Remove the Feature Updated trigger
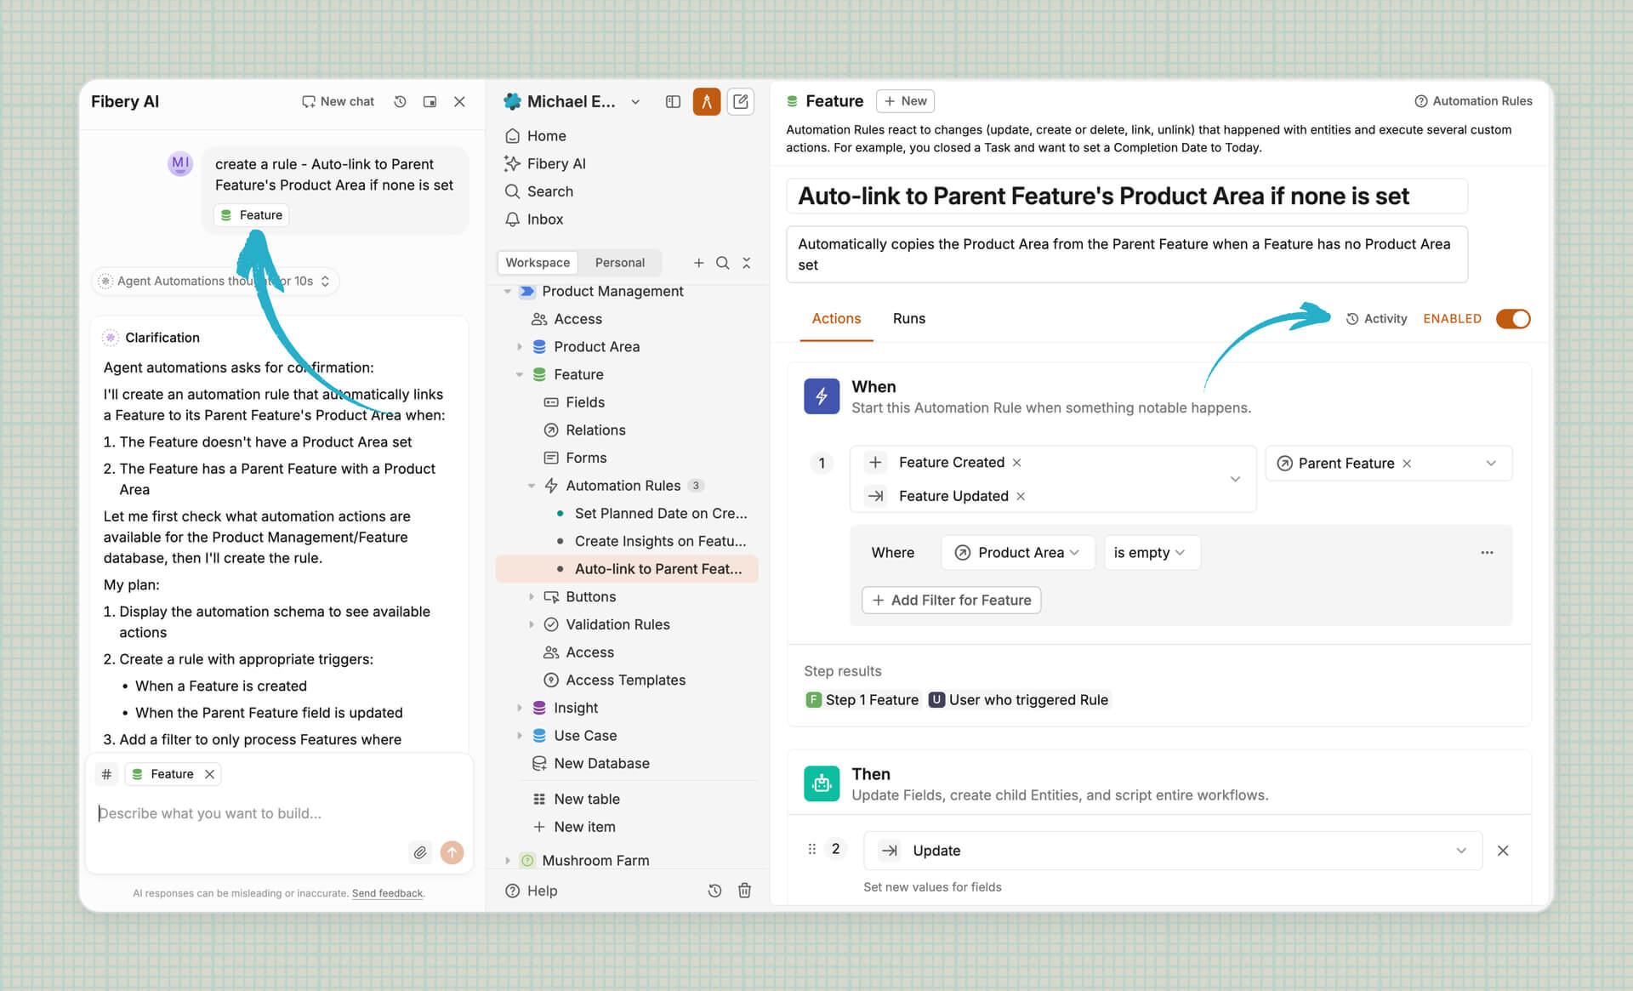1633x991 pixels. [1021, 496]
